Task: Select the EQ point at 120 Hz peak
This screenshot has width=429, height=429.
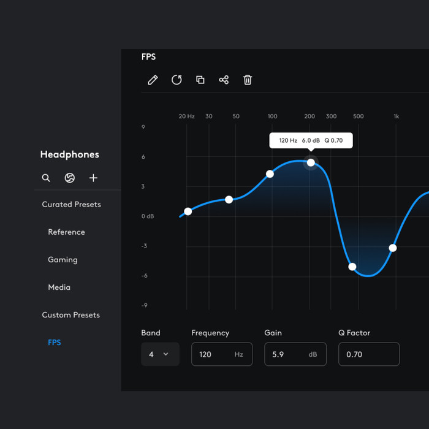Action: 311,162
